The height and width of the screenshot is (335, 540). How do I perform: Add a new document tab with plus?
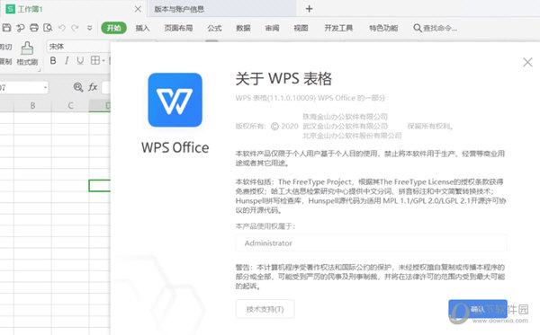[310, 9]
